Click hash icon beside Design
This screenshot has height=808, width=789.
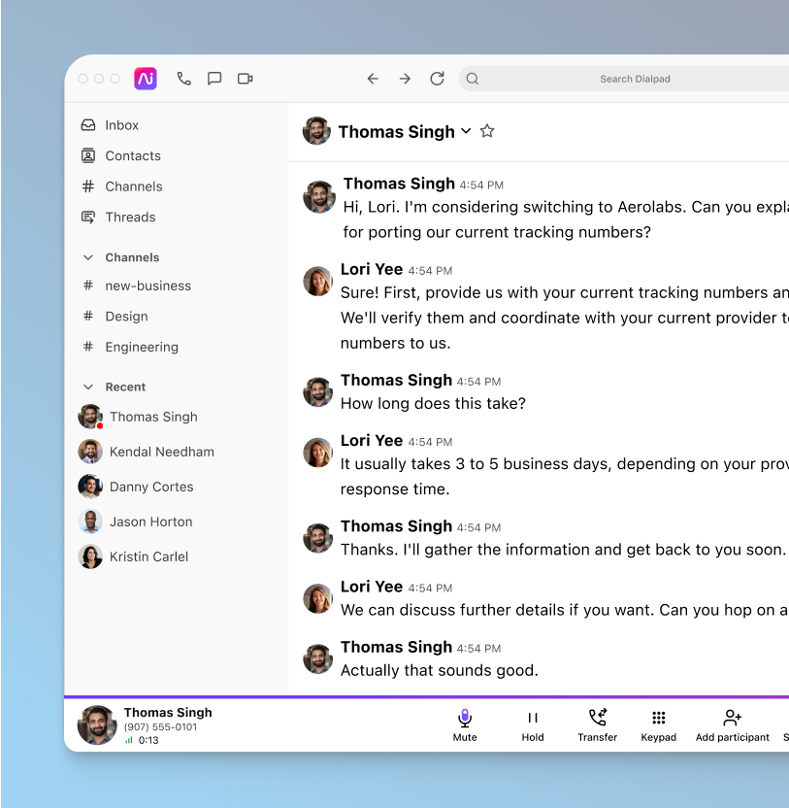click(88, 317)
